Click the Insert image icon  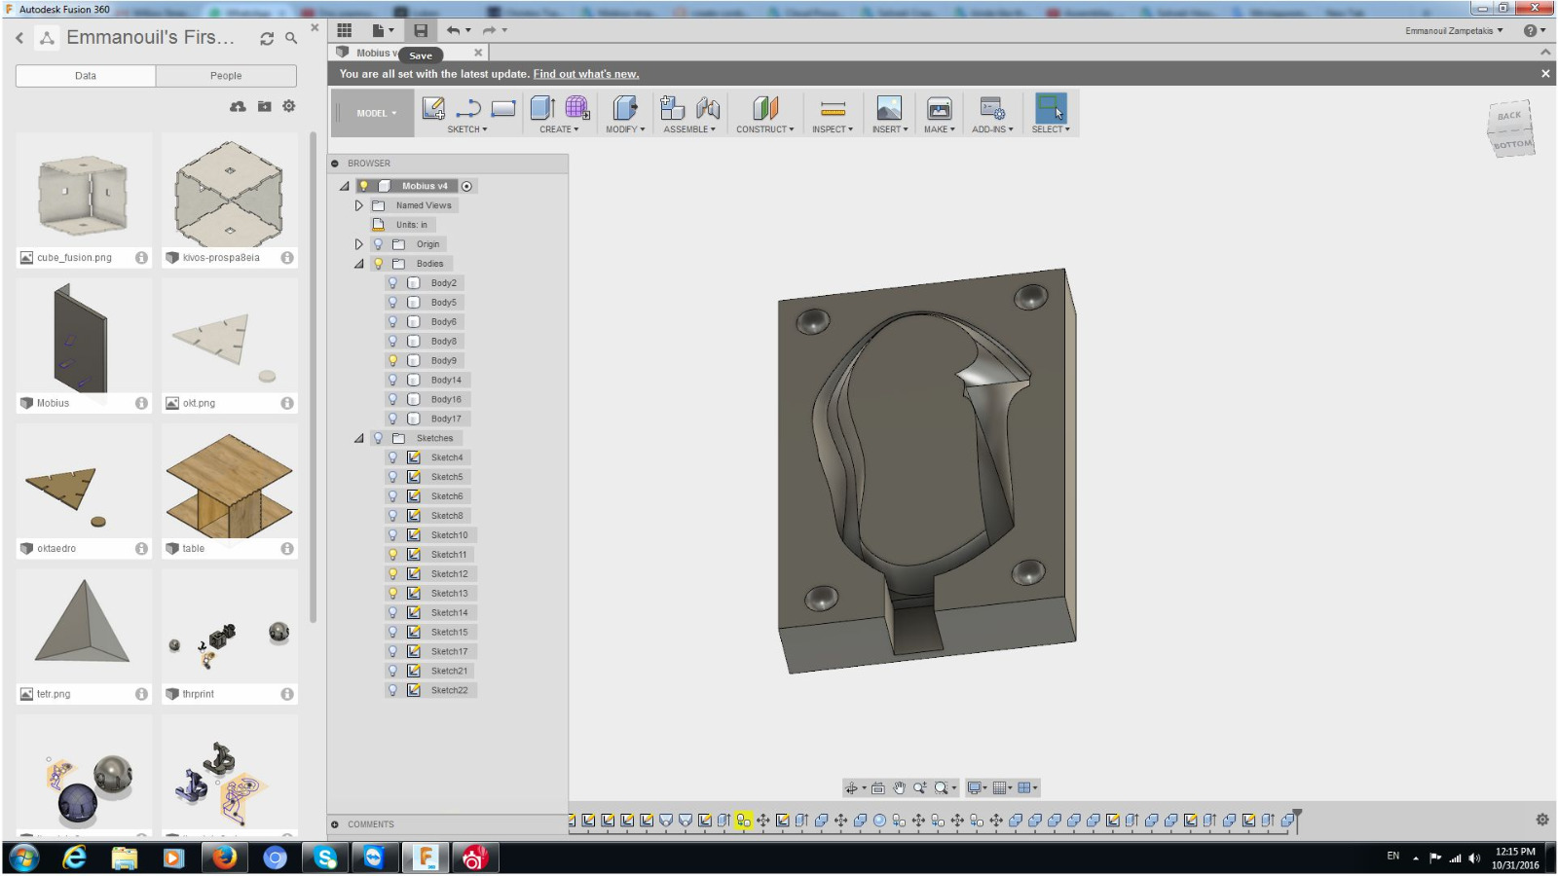[x=889, y=108]
